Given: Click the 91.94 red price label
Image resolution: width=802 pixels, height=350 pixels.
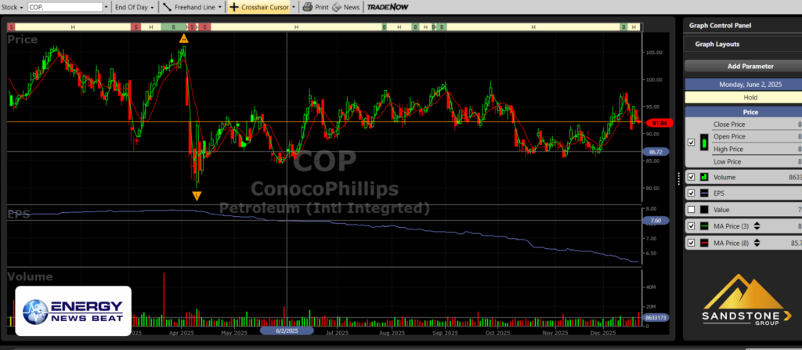Looking at the screenshot, I should tap(659, 123).
